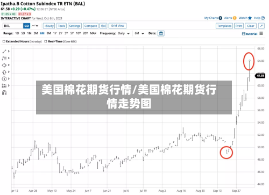The width and height of the screenshot is (269, 195).
Task: Click the Watch star icon
Action: coord(250,18)
